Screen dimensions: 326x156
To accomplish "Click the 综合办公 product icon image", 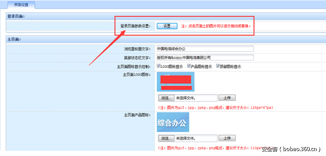I will (173, 122).
